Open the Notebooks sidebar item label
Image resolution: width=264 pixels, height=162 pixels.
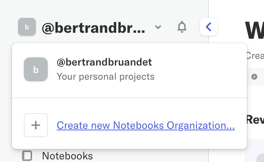click(x=67, y=155)
